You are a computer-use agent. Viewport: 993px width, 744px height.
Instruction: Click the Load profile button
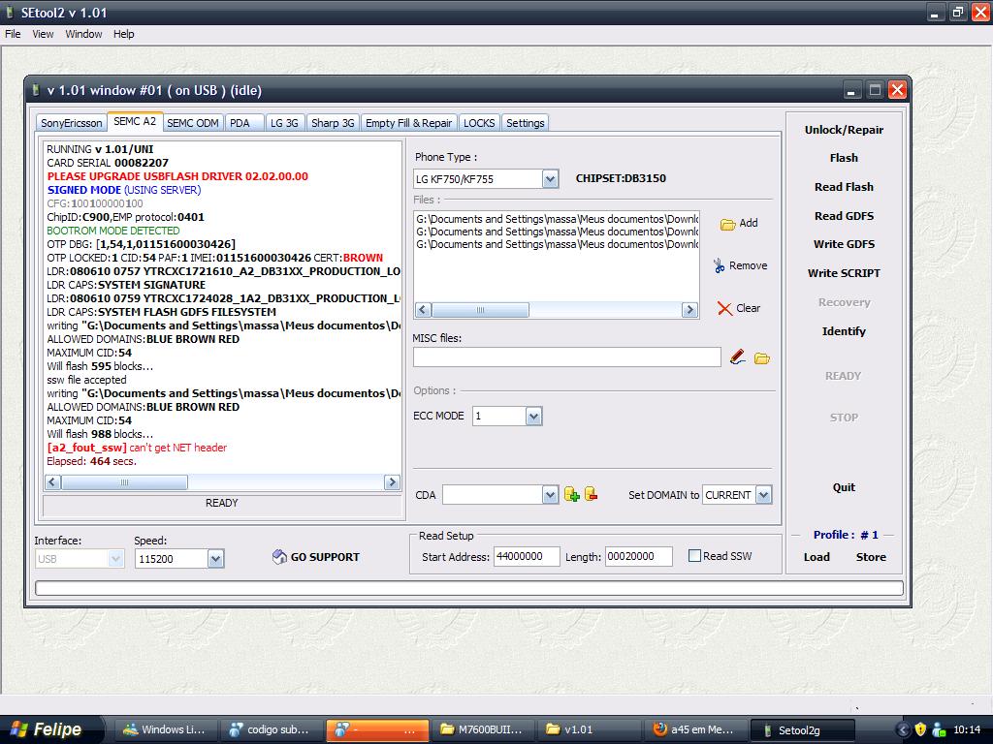point(817,557)
